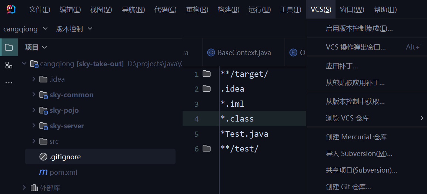The height and width of the screenshot is (194, 427).
Task: Click the more tool windows ellipsis
Action: coord(9,83)
